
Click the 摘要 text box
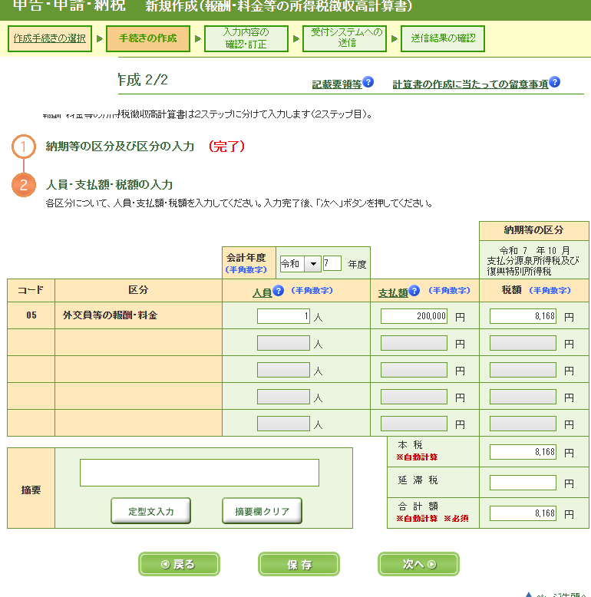[x=200, y=473]
